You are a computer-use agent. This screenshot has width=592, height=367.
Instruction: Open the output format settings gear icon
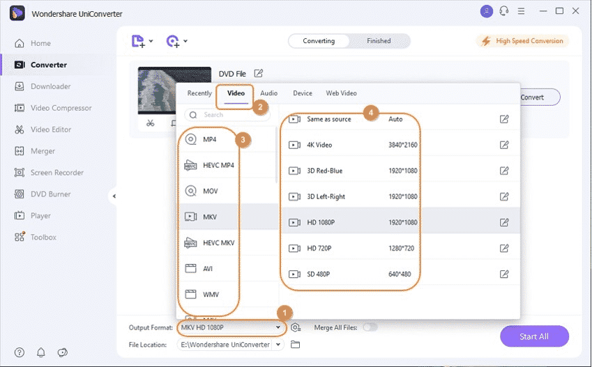coord(296,327)
